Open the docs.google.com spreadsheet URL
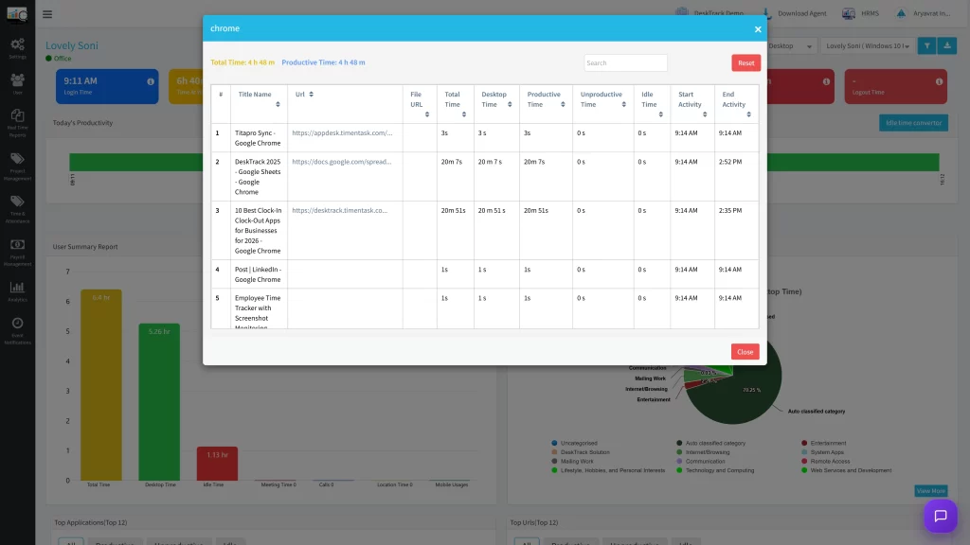The width and height of the screenshot is (970, 545). pos(341,161)
